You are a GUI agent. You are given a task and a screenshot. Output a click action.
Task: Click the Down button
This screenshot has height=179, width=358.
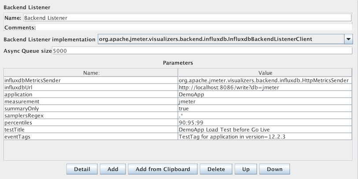(274, 169)
